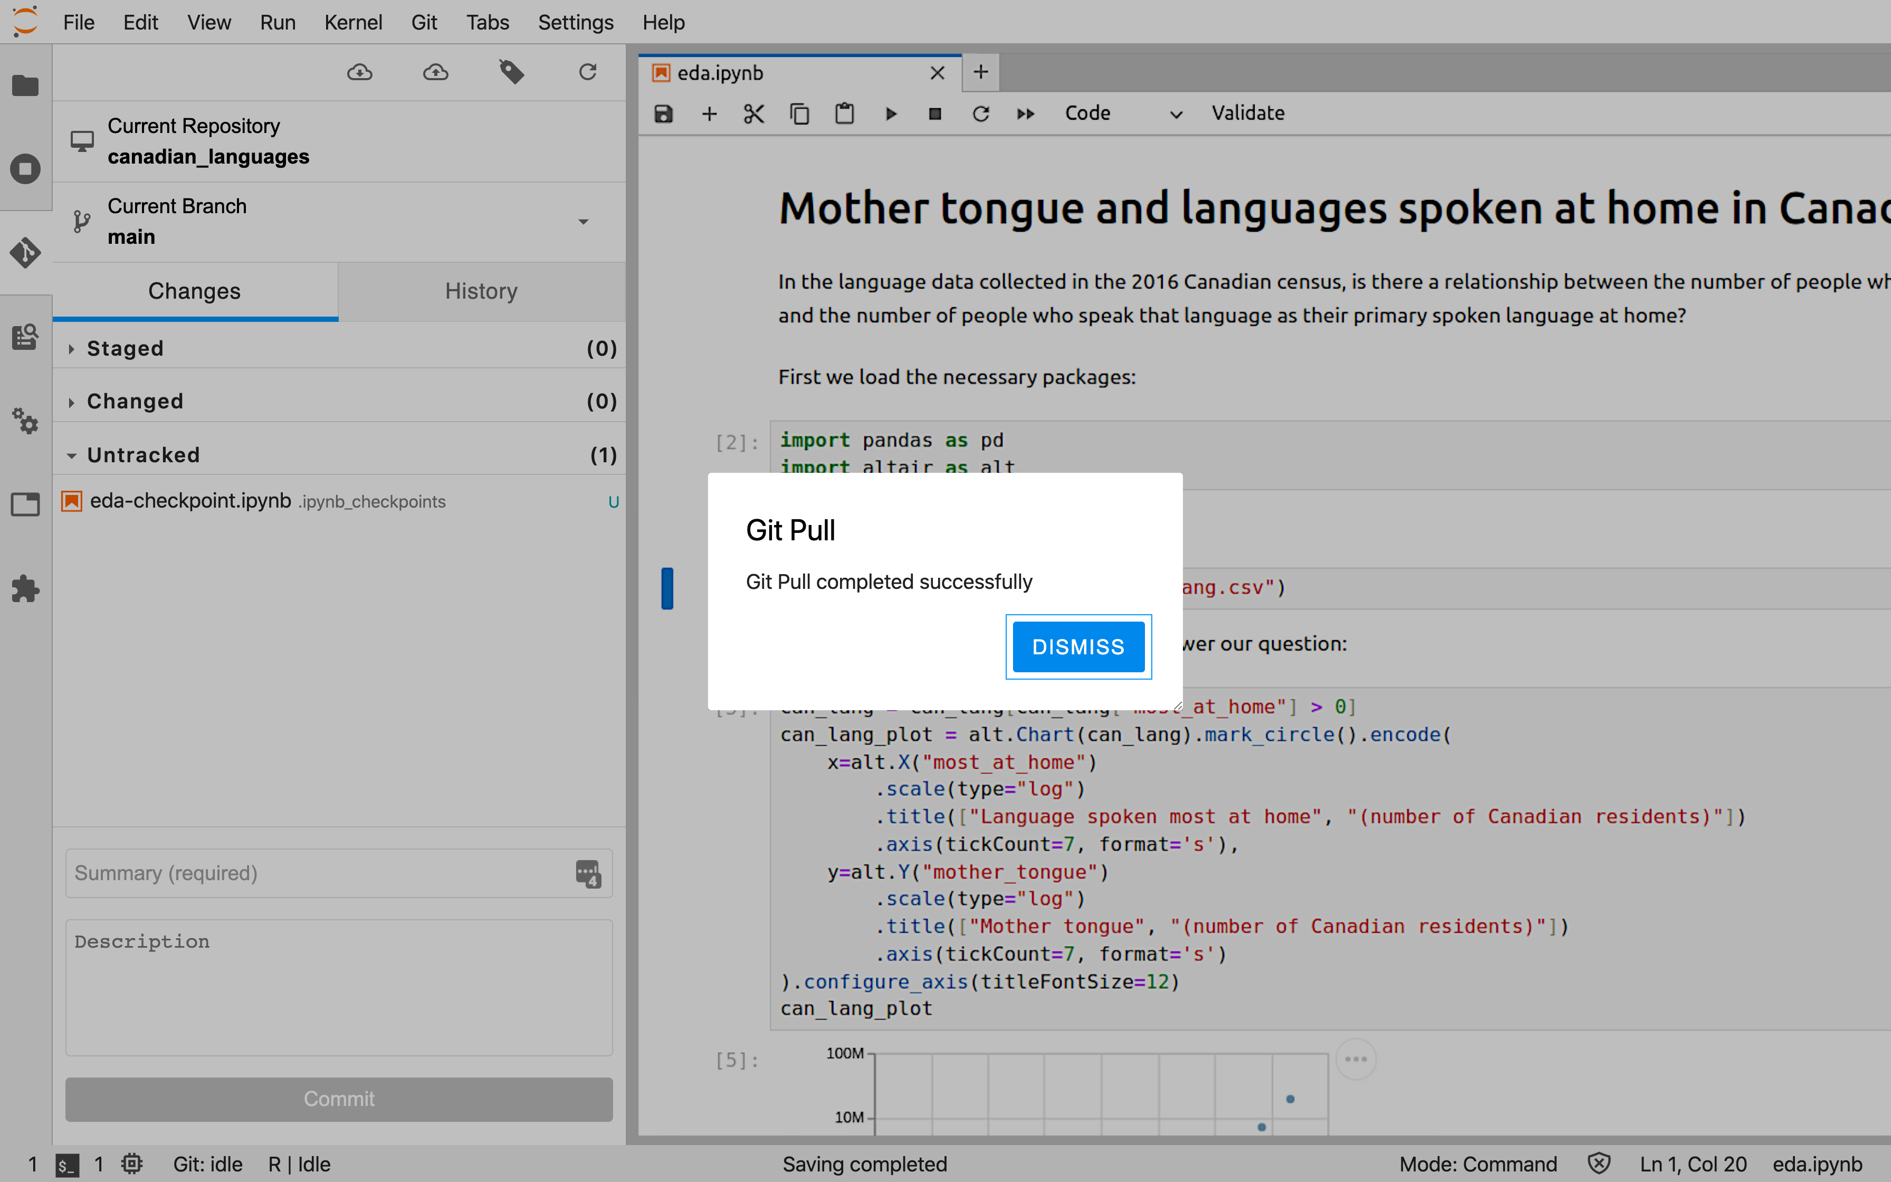Click the eda.ipynb status bar label
This screenshot has height=1182, width=1891.
tap(1818, 1165)
